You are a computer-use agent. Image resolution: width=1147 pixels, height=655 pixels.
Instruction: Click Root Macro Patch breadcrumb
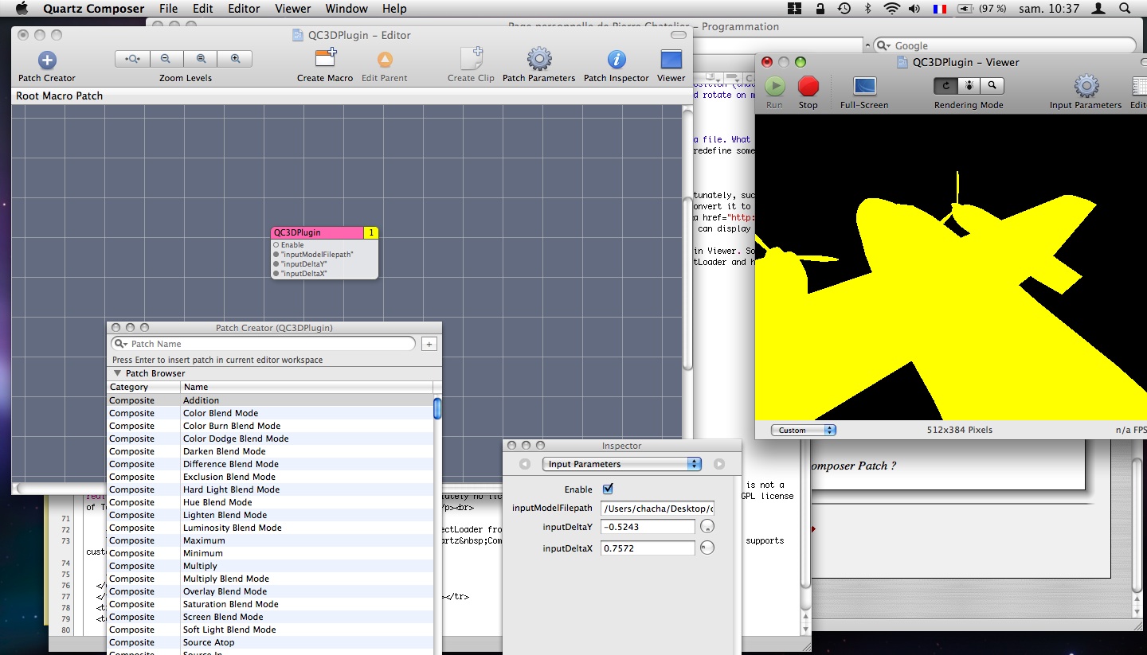[60, 96]
